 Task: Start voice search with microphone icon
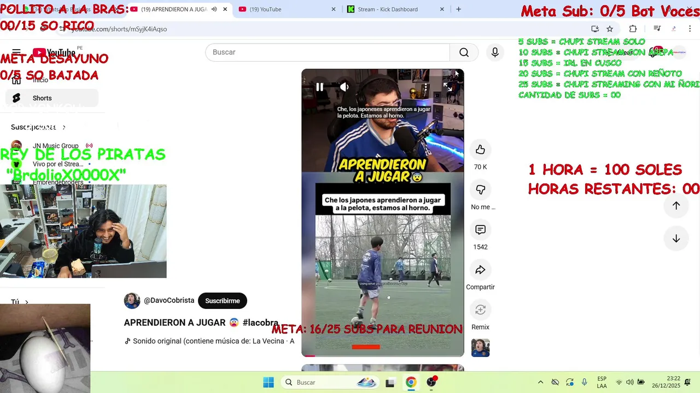[x=494, y=52]
